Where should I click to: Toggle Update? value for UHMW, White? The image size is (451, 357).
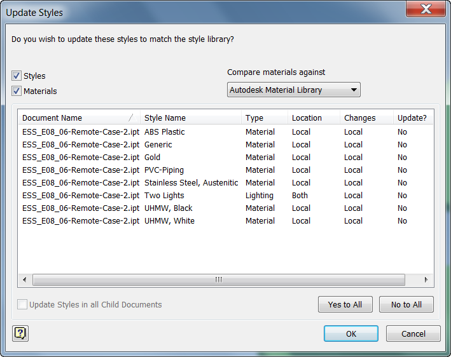pyautogui.click(x=403, y=220)
